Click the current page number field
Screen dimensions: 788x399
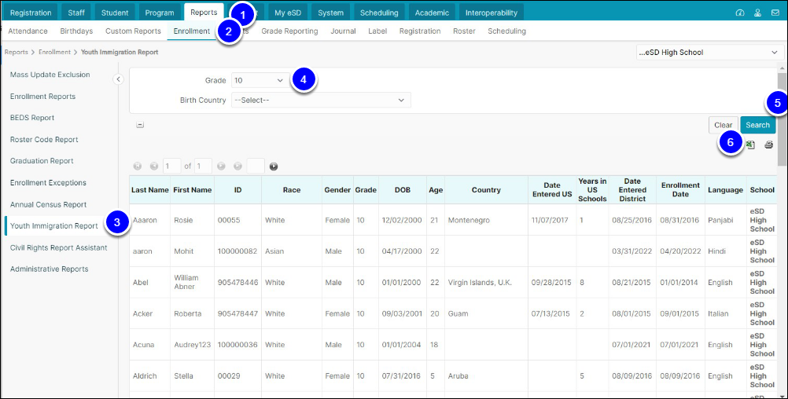tap(172, 167)
